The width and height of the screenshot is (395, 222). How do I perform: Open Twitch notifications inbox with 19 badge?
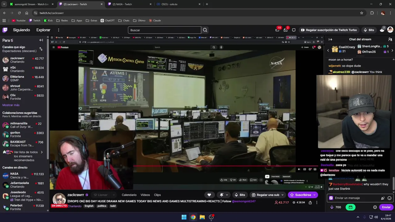277,30
